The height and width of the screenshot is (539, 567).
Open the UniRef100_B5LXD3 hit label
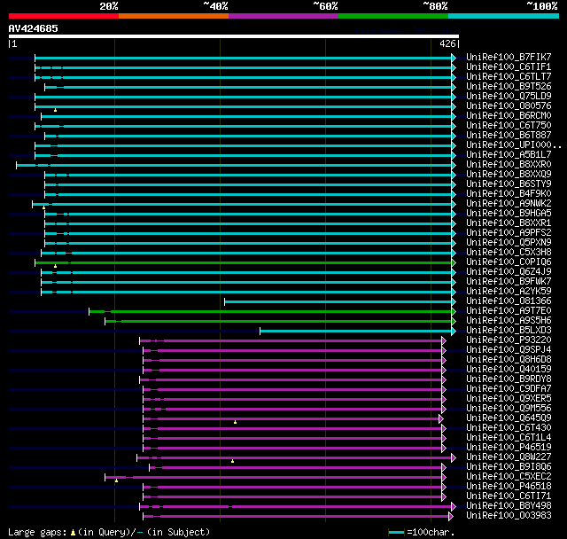point(509,331)
